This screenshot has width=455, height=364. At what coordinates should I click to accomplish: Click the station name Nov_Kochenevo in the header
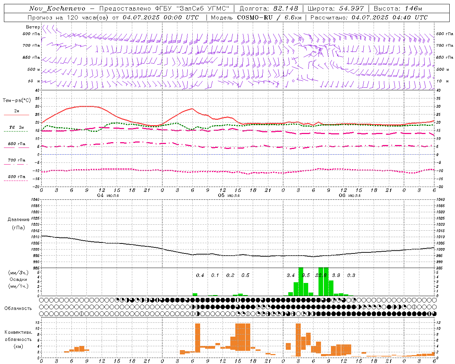click(57, 9)
